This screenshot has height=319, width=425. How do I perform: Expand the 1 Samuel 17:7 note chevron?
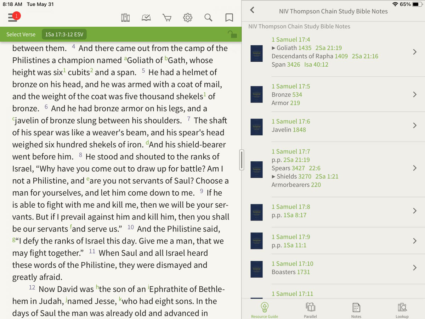pos(415,168)
